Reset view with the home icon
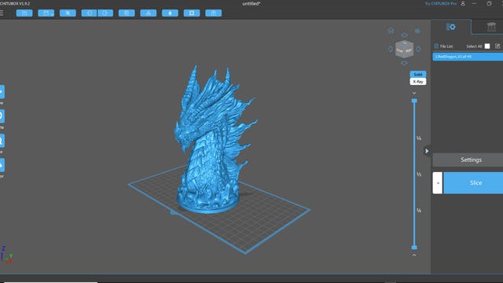This screenshot has width=503, height=283. 391,31
